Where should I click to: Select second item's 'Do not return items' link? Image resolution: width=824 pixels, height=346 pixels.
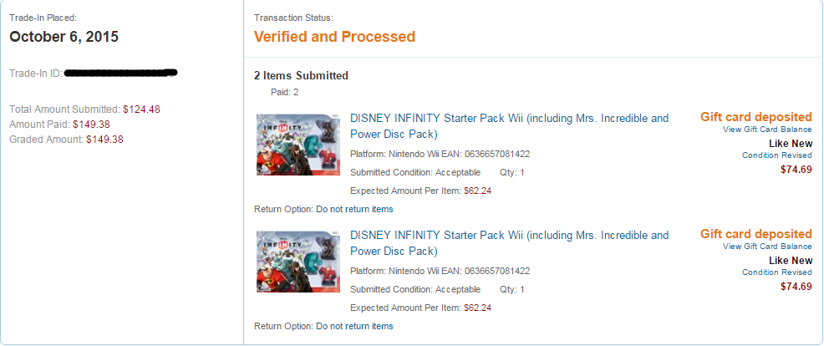354,327
